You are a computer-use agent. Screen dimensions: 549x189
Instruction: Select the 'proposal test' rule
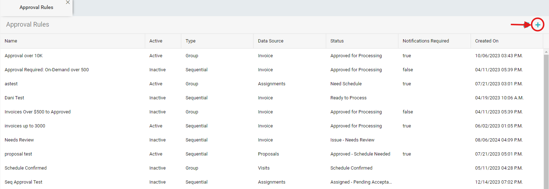18,154
